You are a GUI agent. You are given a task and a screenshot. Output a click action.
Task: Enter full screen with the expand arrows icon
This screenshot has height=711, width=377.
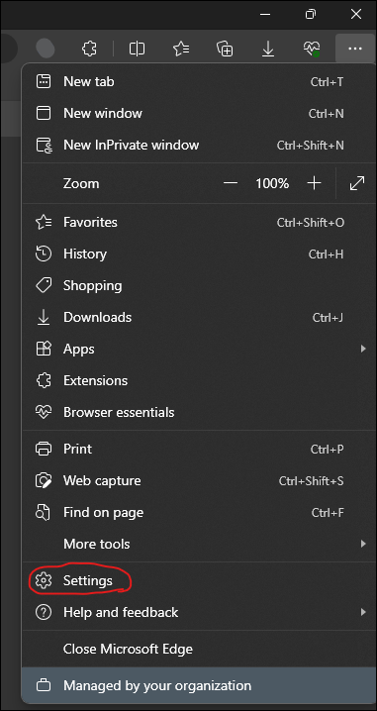coord(357,183)
